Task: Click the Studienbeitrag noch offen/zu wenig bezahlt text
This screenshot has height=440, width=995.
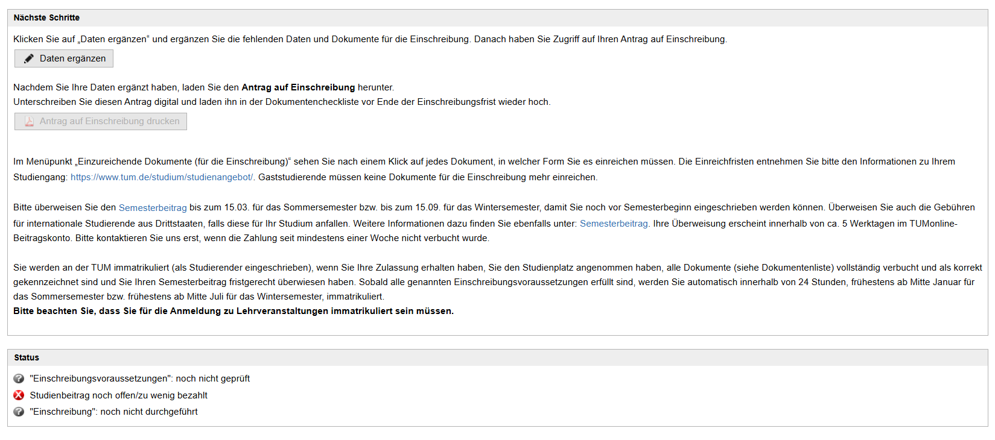Action: [x=119, y=395]
